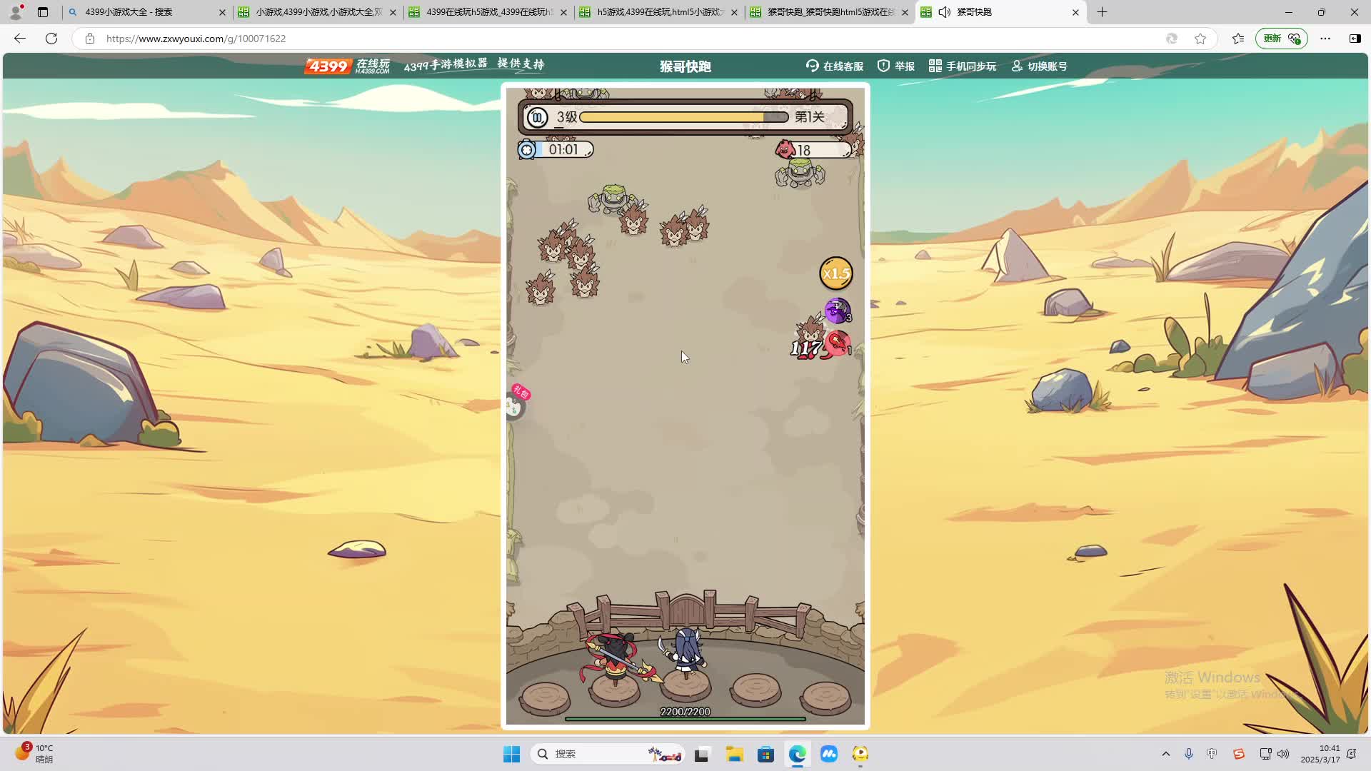The image size is (1371, 771).
Task: Toggle the x1.5 game speed coin
Action: pyautogui.click(x=835, y=273)
